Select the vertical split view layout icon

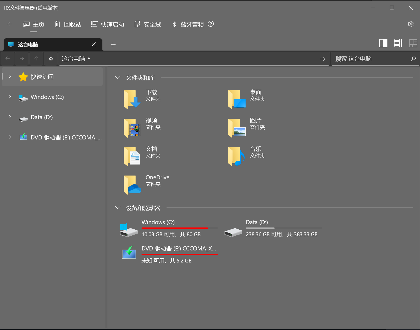383,43
